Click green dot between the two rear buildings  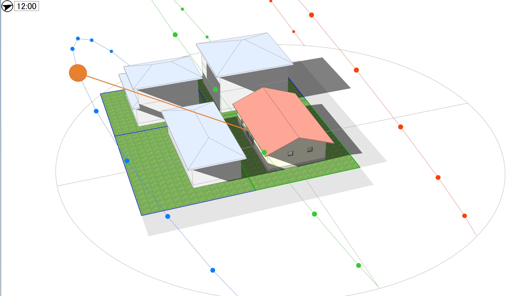[215, 90]
